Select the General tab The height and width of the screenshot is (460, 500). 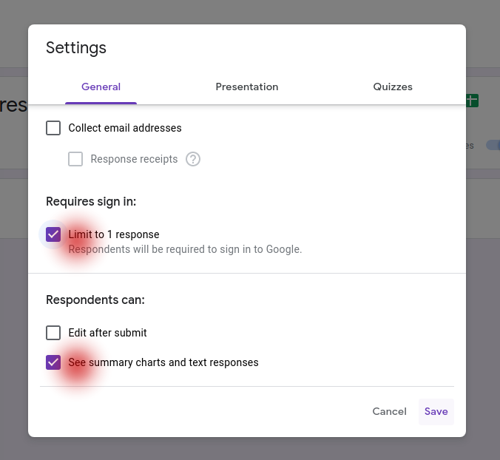point(101,87)
